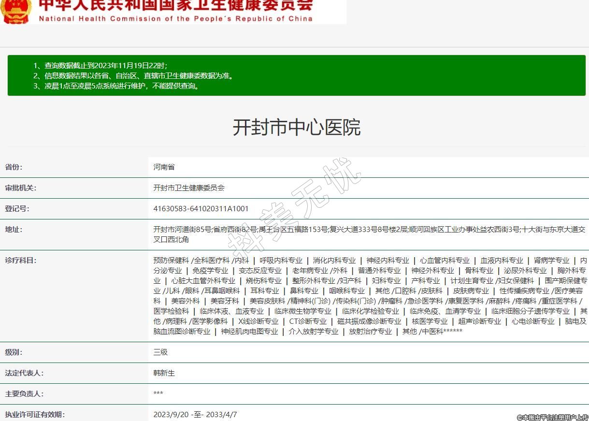Click the green query notice banner
Image resolution: width=589 pixels, height=421 pixels.
coord(296,75)
